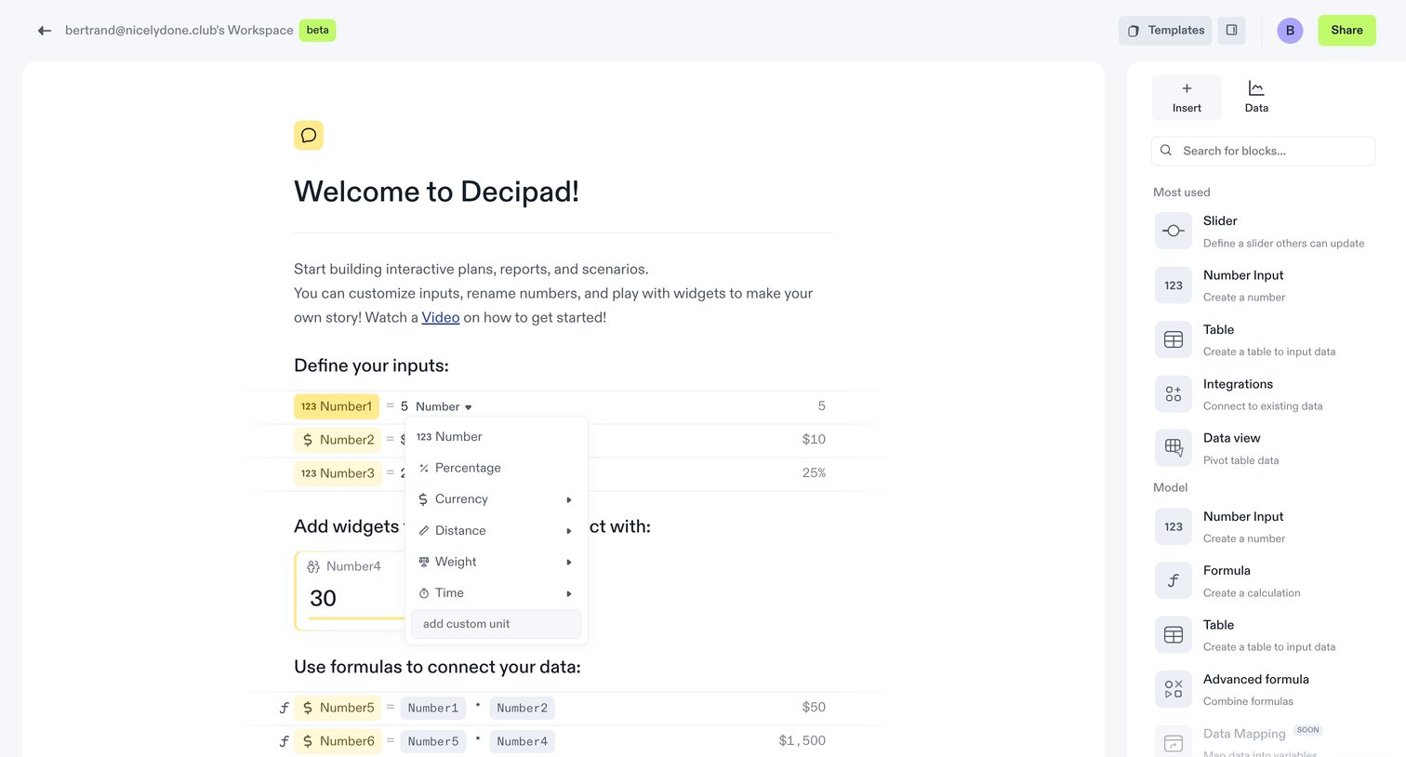
Task: Open the Number unit dropdown on Number1
Action: pyautogui.click(x=444, y=406)
